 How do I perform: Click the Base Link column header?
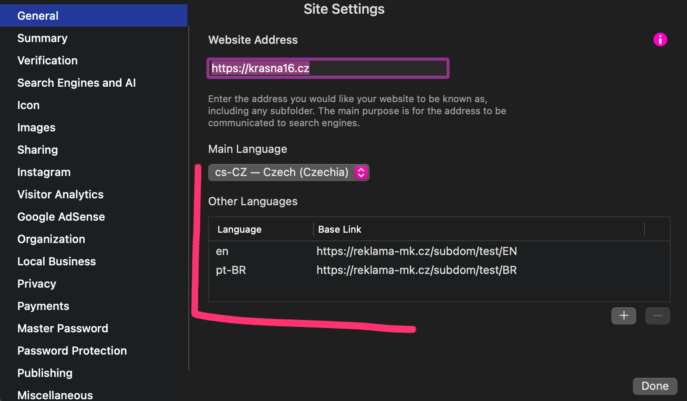click(x=340, y=229)
